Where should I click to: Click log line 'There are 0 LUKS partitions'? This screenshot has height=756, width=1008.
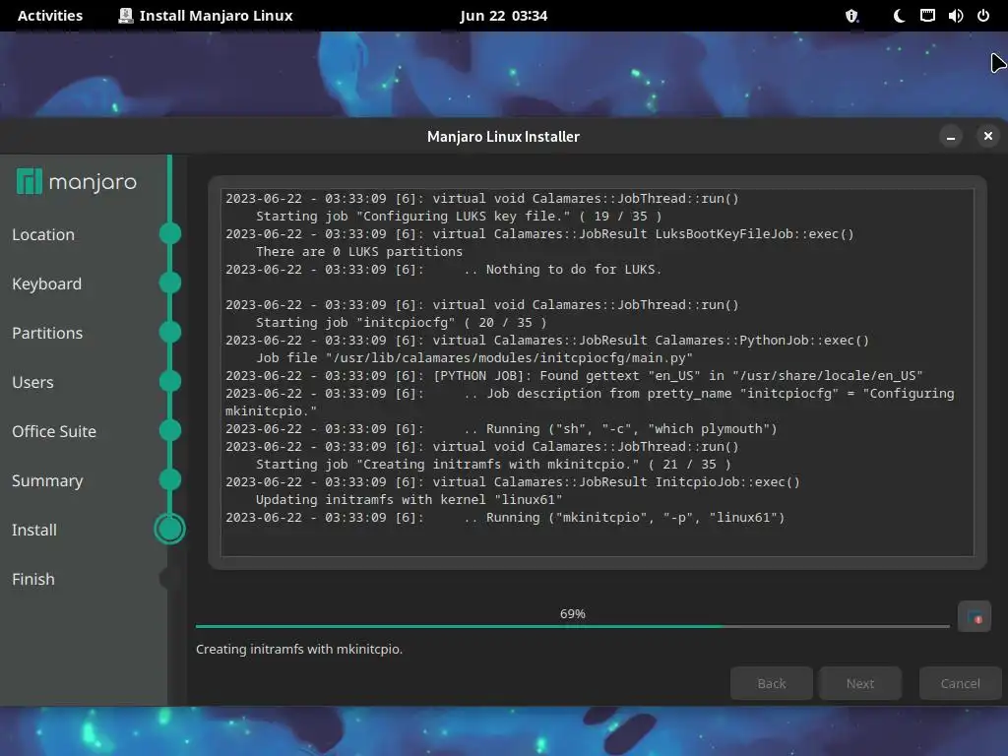[x=358, y=251]
